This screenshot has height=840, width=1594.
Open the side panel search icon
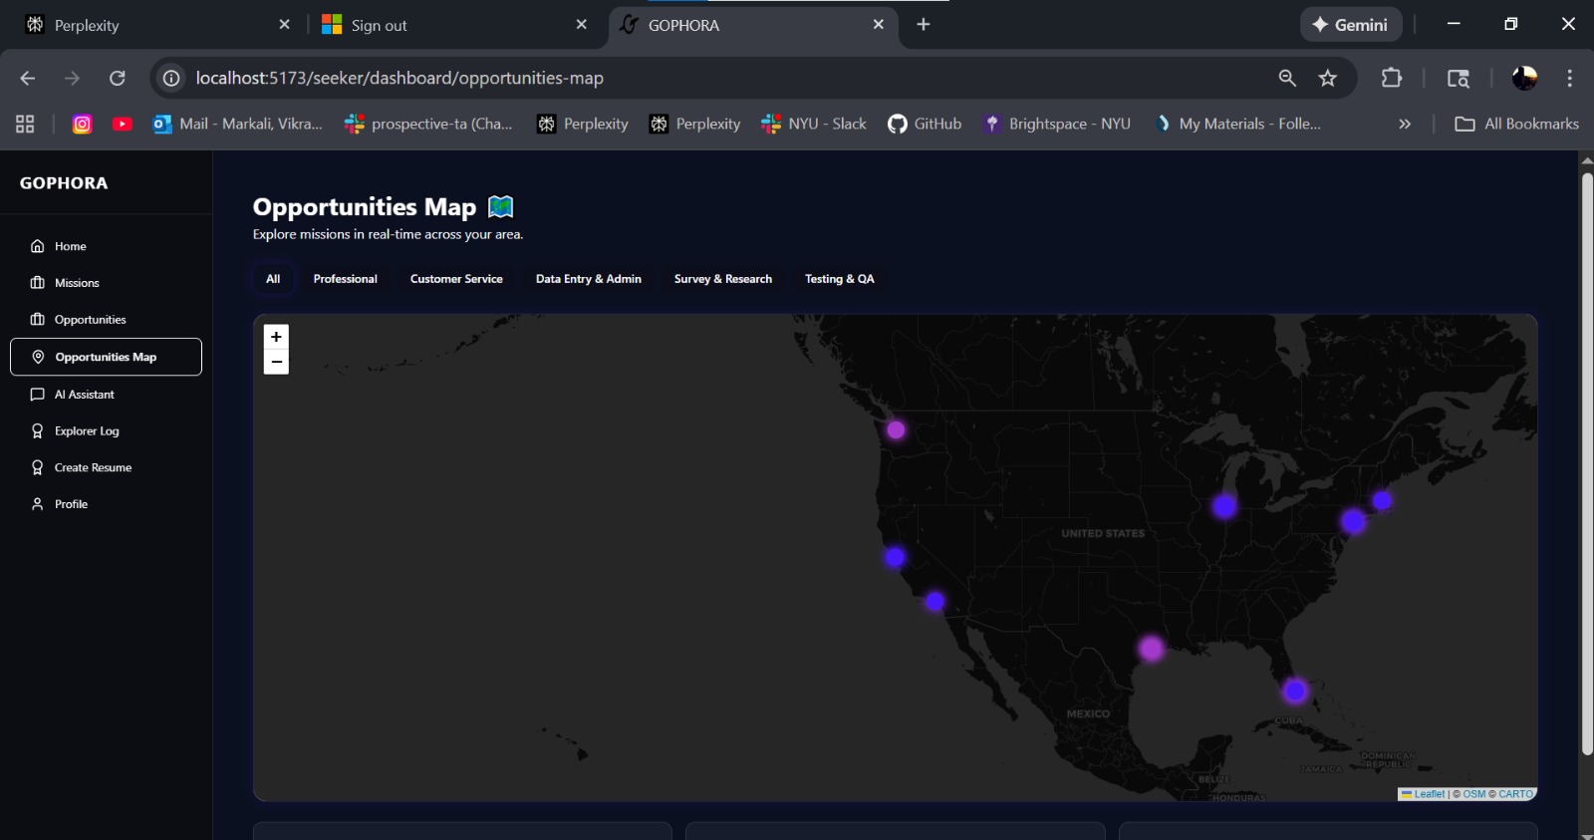pos(1459,78)
